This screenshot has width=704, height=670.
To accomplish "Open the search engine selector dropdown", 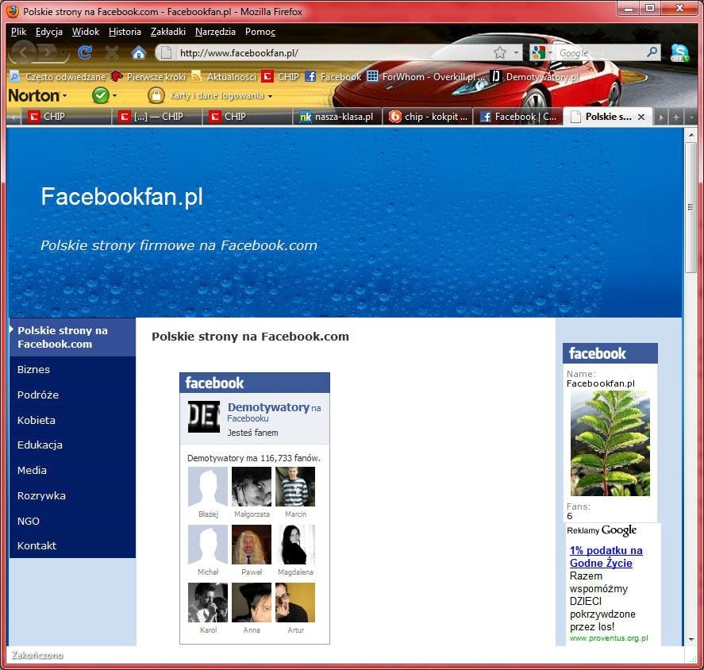I will click(541, 52).
